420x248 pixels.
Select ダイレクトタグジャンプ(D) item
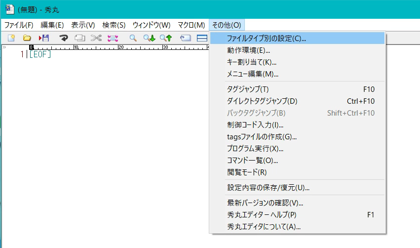297,101
